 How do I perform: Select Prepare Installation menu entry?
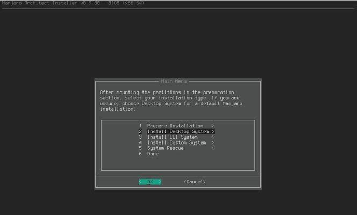[175, 126]
